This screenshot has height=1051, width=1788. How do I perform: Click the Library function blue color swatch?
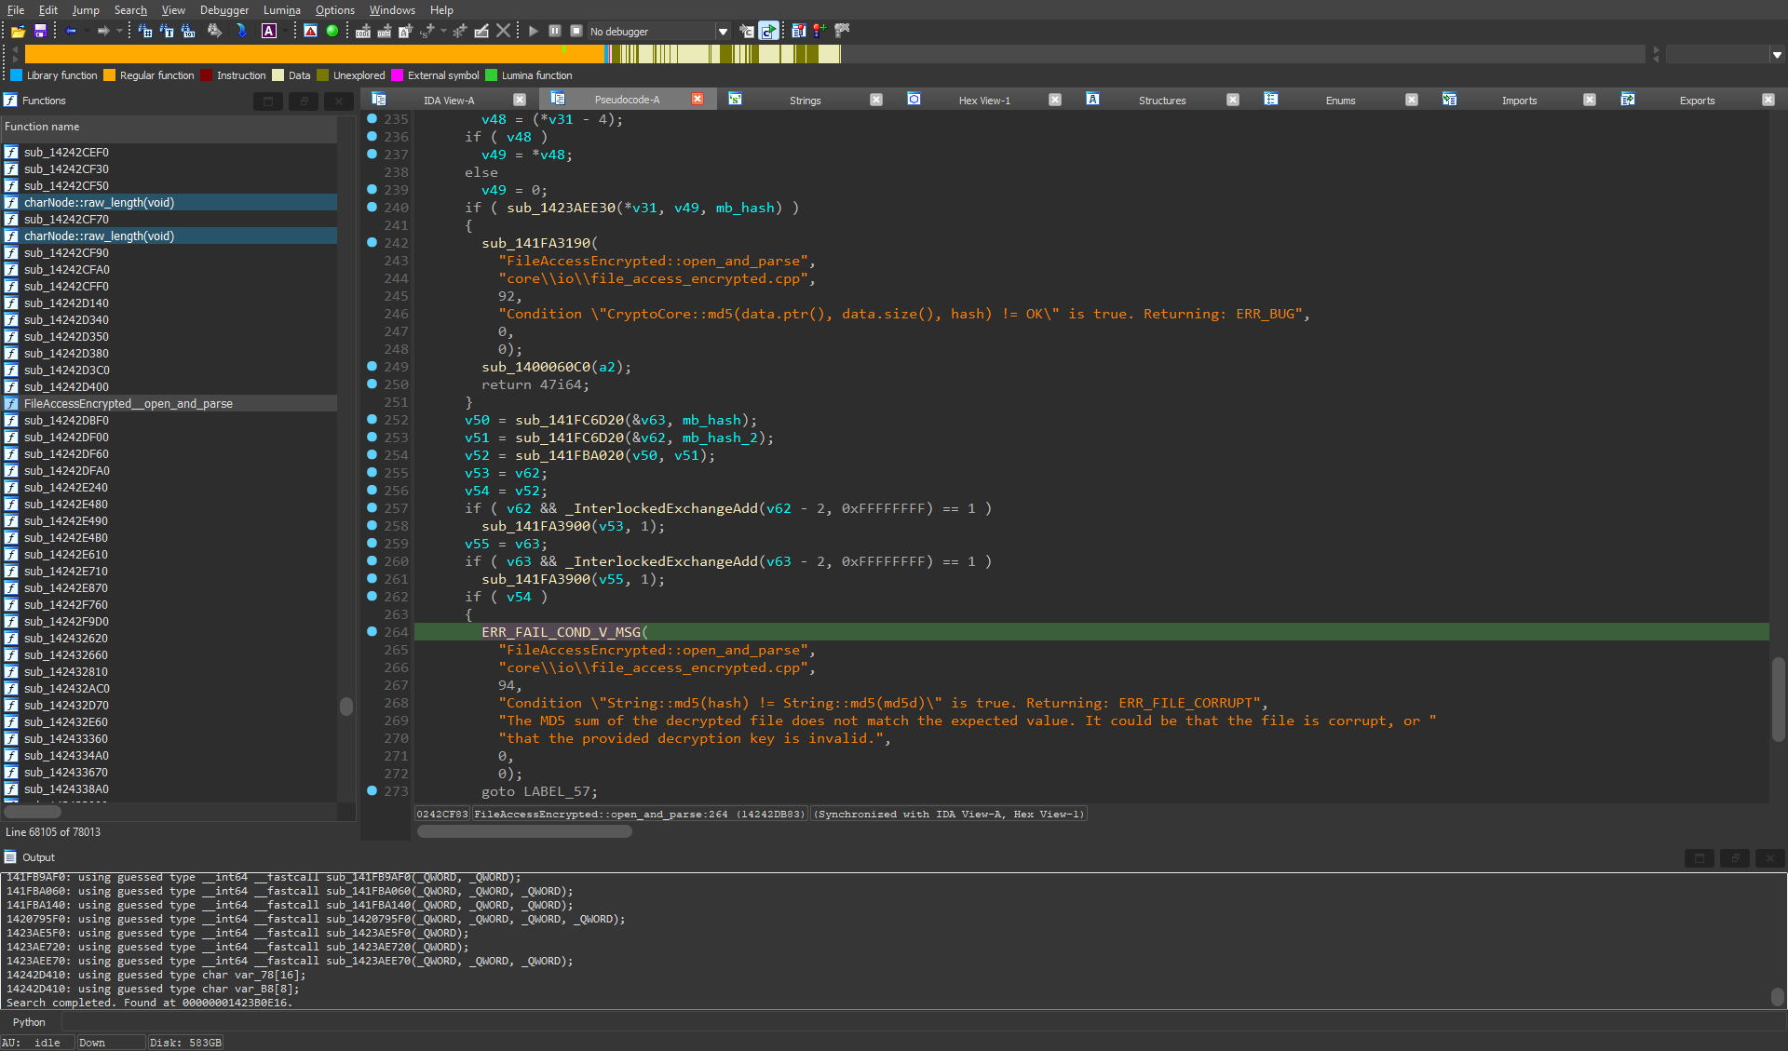[16, 75]
